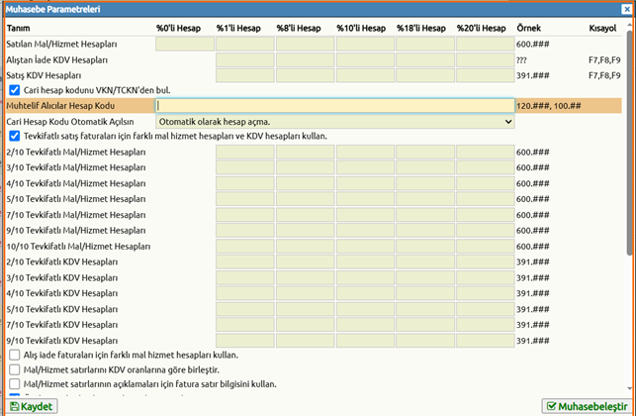Click %18'li field for 5/10 Tevkifatlı Mal/Hizmet

click(425, 199)
